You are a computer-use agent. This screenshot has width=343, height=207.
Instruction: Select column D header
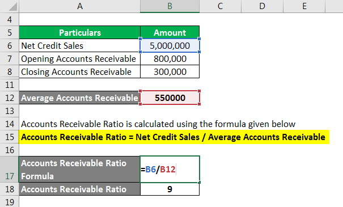click(262, 6)
